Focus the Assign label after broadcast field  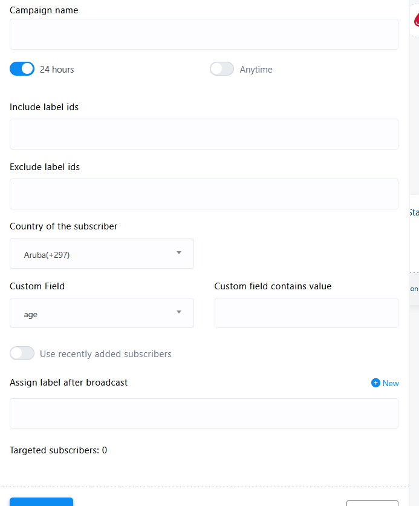click(204, 413)
